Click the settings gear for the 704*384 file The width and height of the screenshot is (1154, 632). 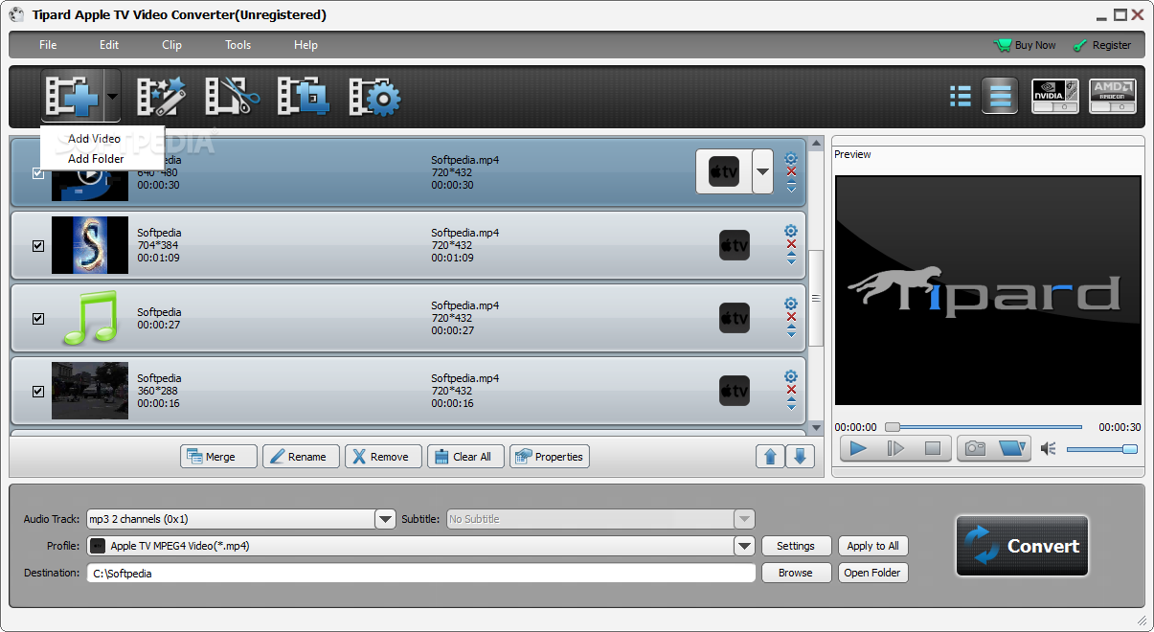(x=791, y=231)
